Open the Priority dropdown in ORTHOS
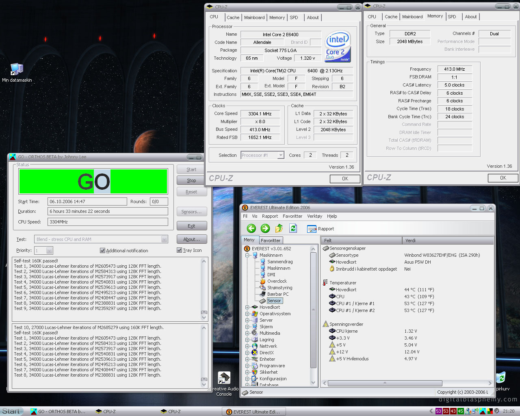Image resolution: width=520 pixels, height=416 pixels. click(50, 251)
